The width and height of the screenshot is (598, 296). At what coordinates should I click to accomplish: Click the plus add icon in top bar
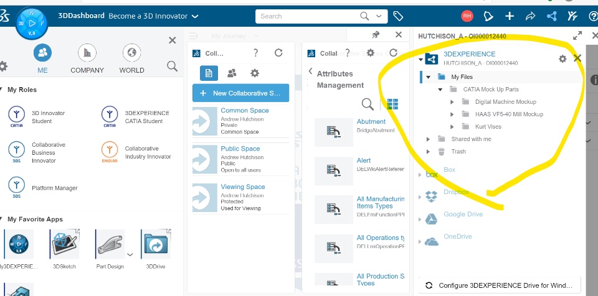509,16
